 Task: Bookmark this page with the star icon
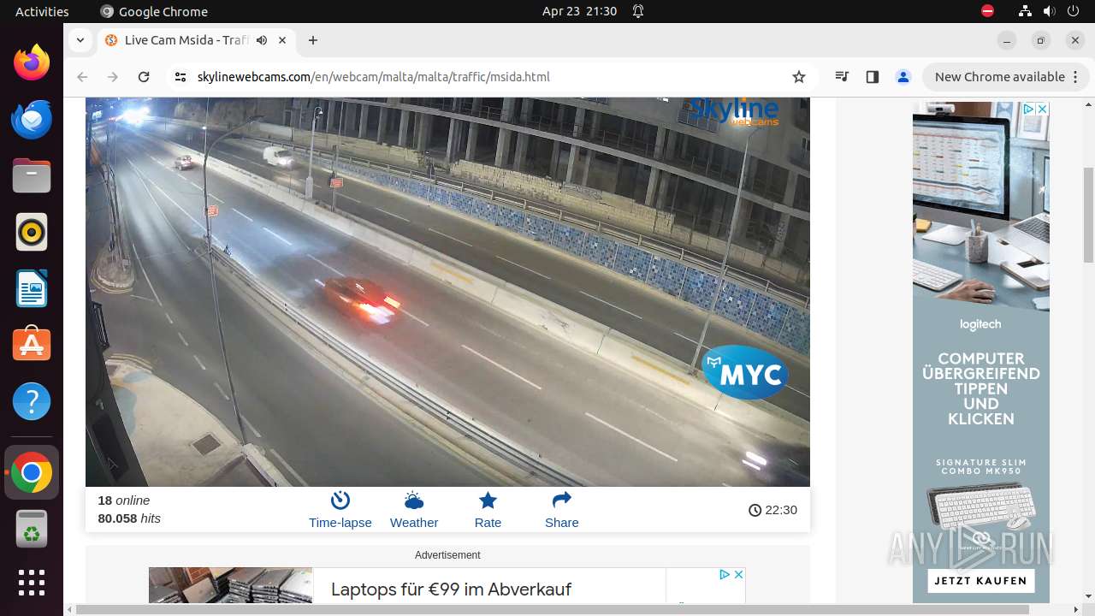coord(799,77)
